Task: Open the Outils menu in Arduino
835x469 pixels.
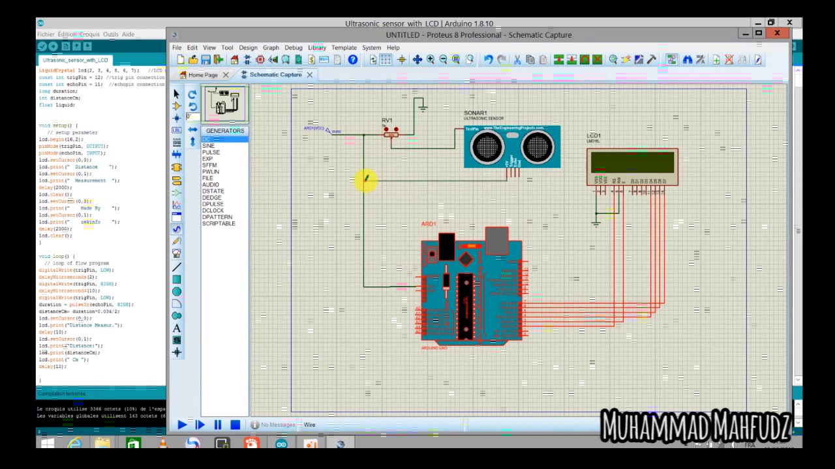Action: click(110, 35)
